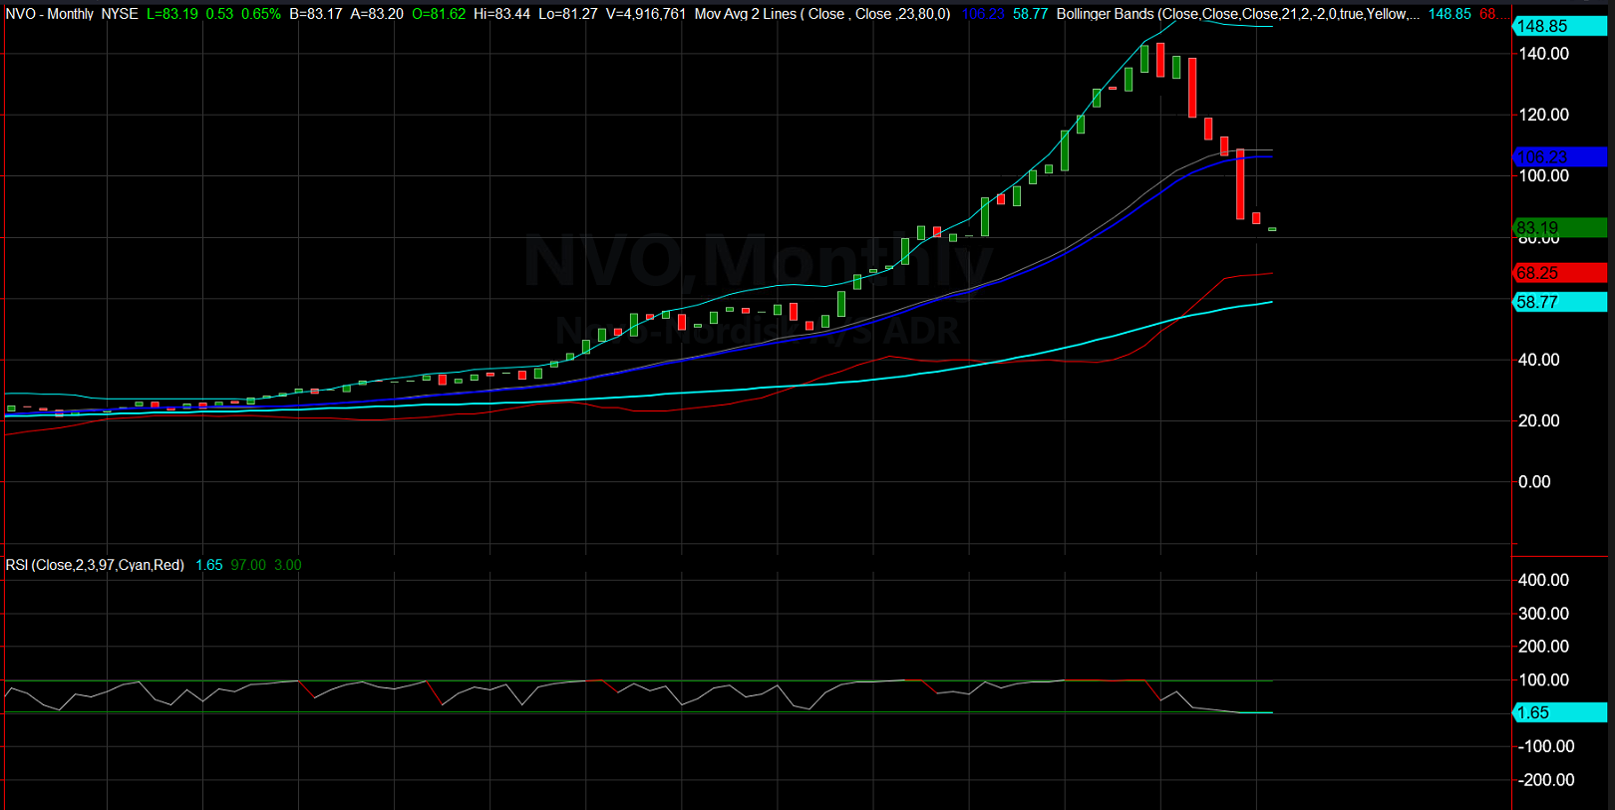Click the red 68.25 lower band price tag
This screenshot has height=810, width=1615.
(1560, 273)
